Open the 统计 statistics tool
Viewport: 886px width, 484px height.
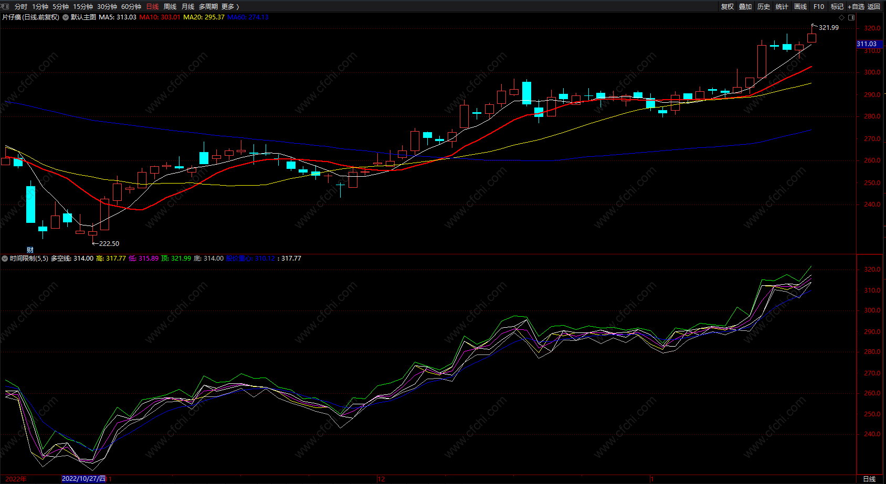coord(782,7)
